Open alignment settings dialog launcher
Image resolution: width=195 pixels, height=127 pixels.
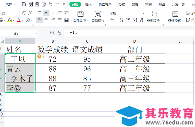coord(105,25)
